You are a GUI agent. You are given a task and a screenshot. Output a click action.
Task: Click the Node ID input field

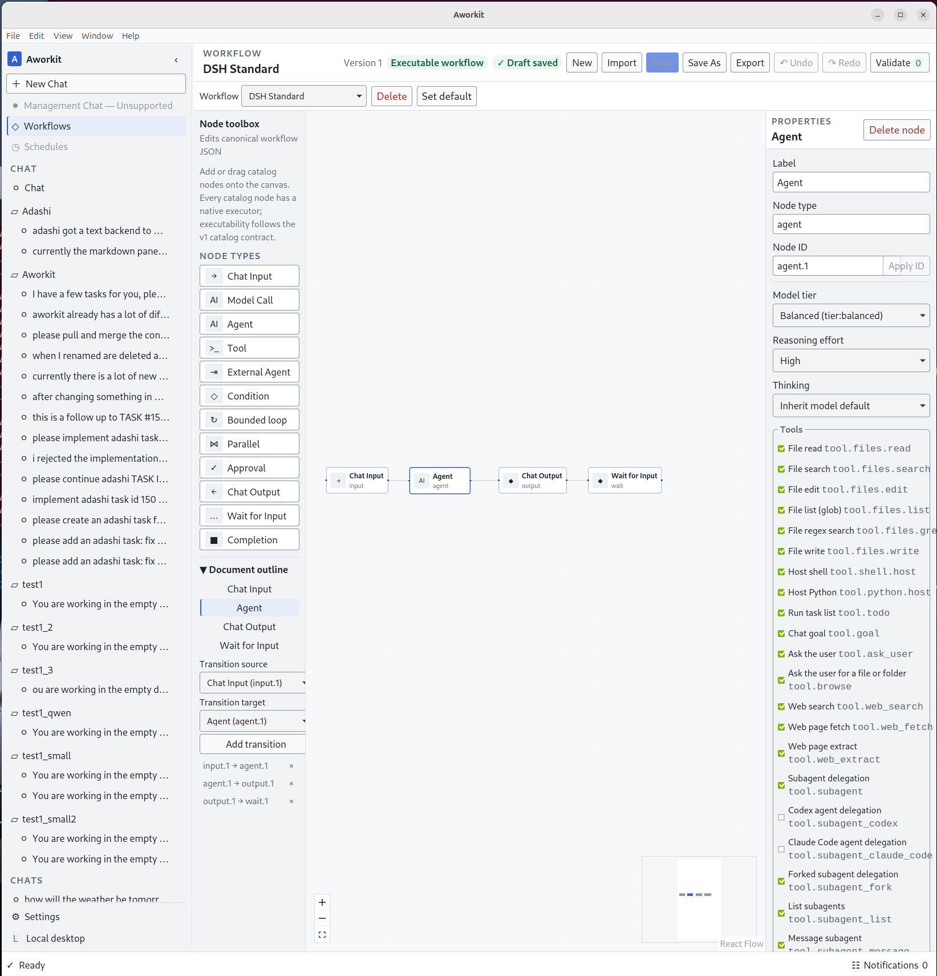point(828,266)
